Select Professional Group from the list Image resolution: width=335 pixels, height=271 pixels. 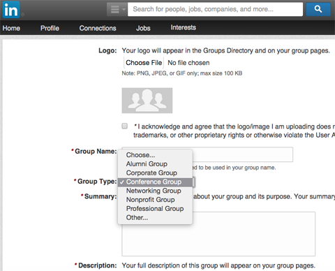coord(155,209)
